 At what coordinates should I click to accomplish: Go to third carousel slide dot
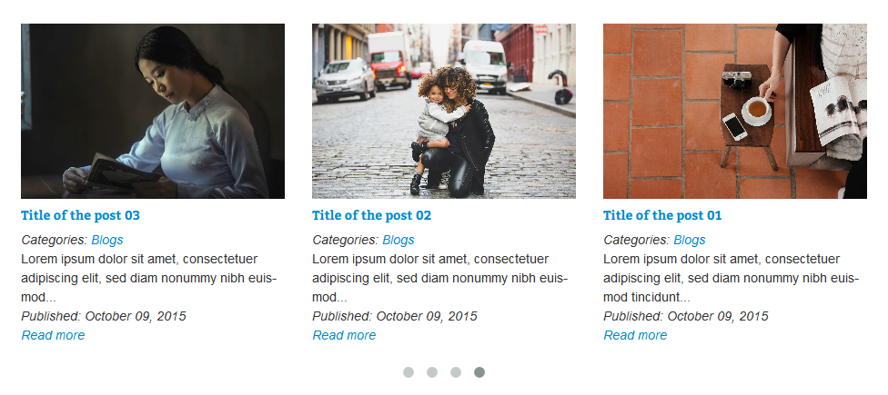(x=456, y=372)
